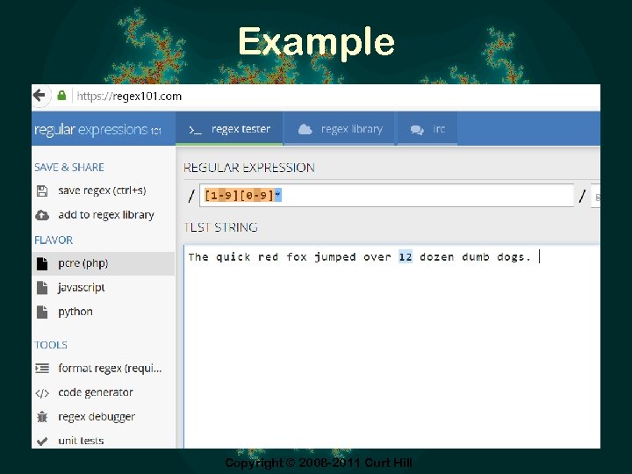Click the REGULAR EXPRESSION label
Screen dimensions: 632x474
coord(249,168)
